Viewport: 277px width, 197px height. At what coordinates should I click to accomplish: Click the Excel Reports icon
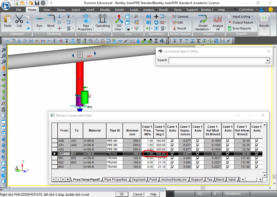pyautogui.click(x=229, y=28)
